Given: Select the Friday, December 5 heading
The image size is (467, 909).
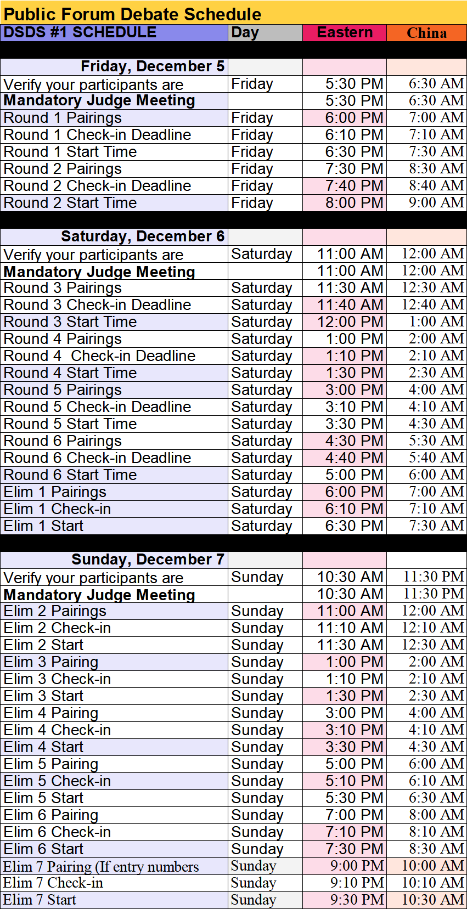Looking at the screenshot, I should 152,66.
